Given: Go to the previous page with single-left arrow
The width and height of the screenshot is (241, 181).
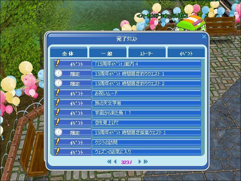Looking at the screenshot, I should 115,162.
